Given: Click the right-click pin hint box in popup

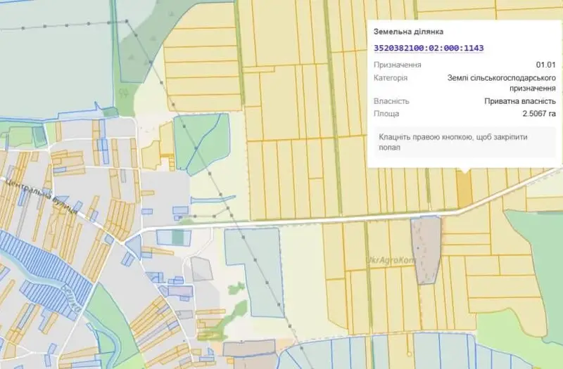Looking at the screenshot, I should coord(464,143).
